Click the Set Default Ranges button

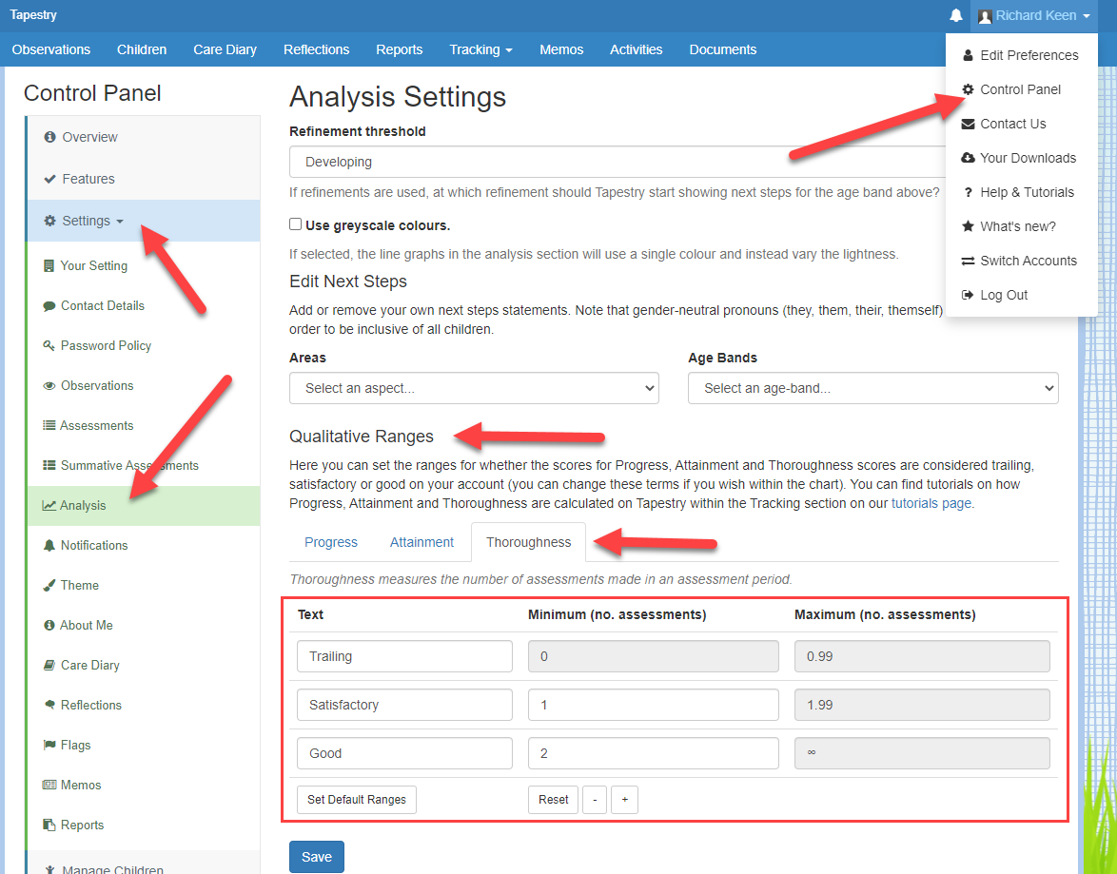coord(356,800)
